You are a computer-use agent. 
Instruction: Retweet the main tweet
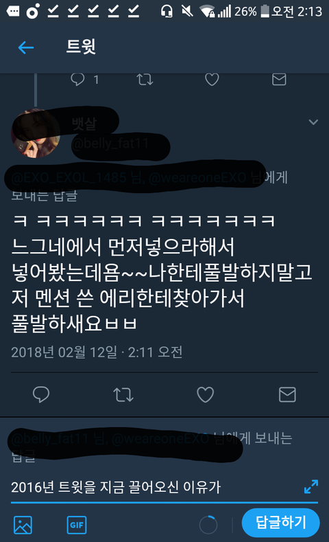coord(123,394)
